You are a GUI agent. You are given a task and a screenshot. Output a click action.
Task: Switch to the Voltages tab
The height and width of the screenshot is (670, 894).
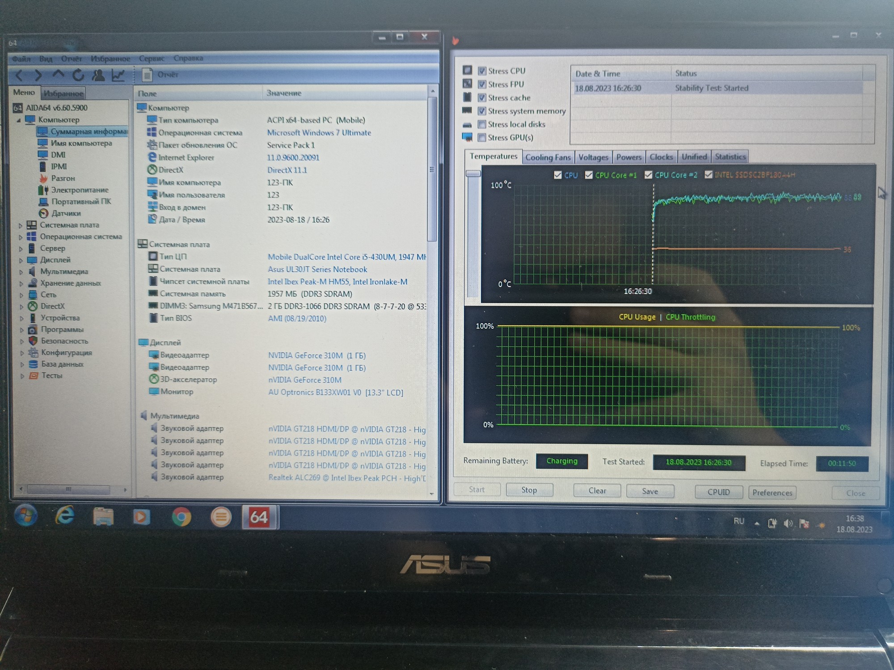[593, 157]
